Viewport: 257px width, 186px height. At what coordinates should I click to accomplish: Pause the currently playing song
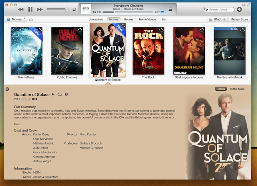pyautogui.click(x=31, y=9)
